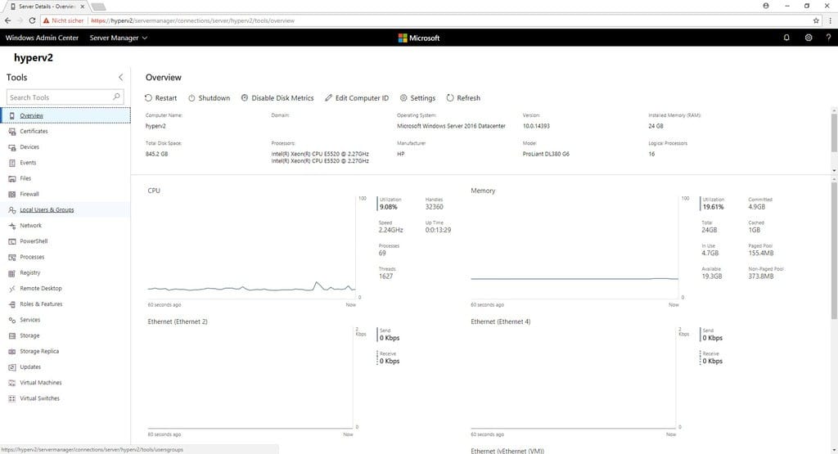This screenshot has width=838, height=454.
Task: Click the browser address bar URL
Action: pos(192,20)
